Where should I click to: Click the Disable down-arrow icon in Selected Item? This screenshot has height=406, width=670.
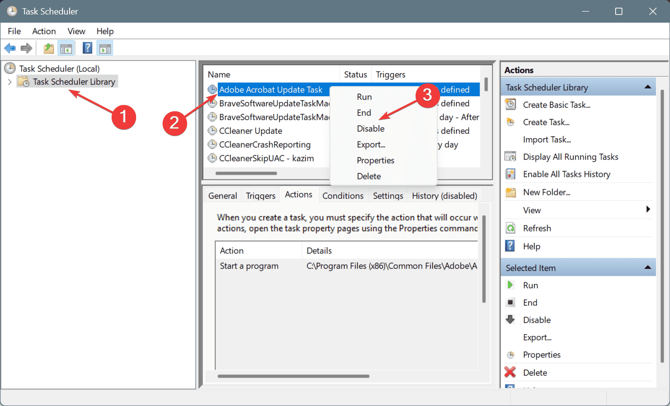(x=510, y=320)
